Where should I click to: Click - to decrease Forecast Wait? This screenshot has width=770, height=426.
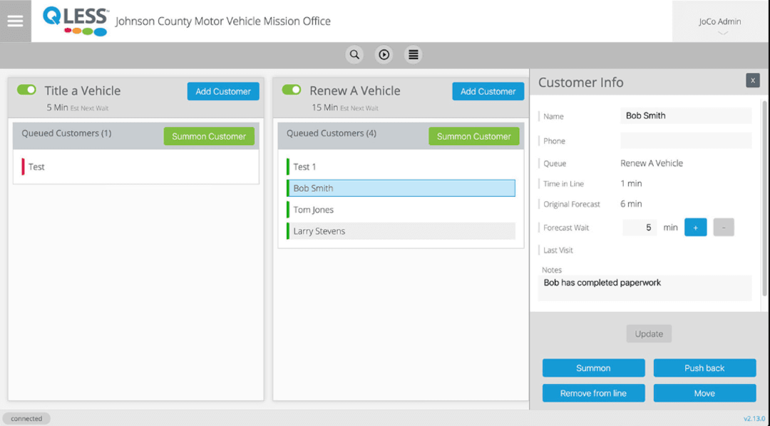tap(723, 227)
